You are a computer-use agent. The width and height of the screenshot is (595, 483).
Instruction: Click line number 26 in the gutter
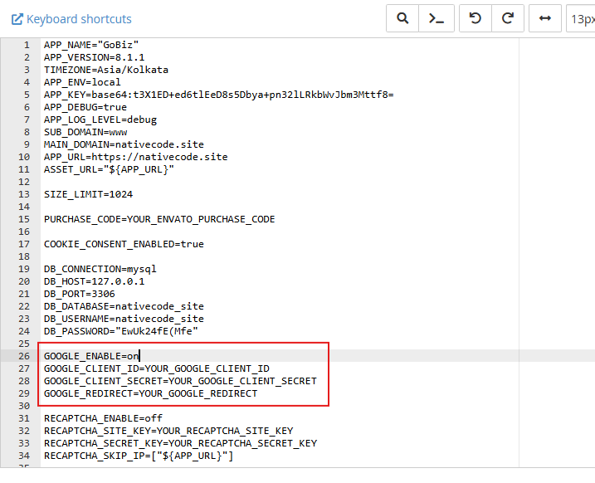(x=26, y=356)
